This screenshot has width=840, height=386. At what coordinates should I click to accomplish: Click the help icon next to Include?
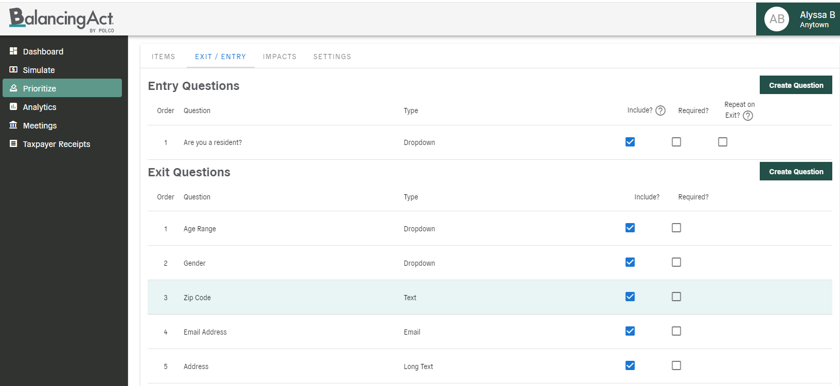[660, 111]
